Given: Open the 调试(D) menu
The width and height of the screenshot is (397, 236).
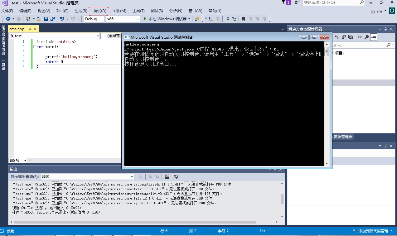Looking at the screenshot, I should [100, 11].
